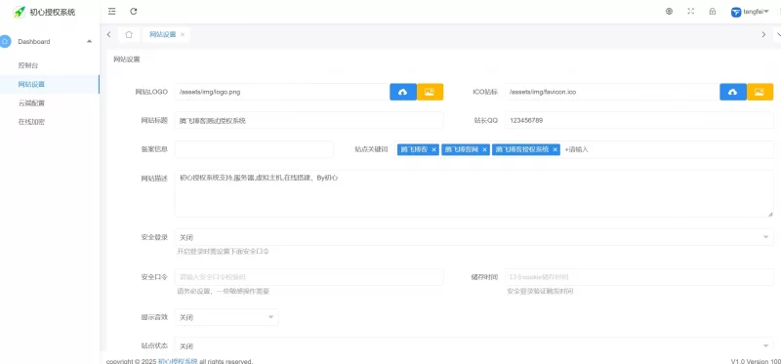
Task: Click the tengfei user avatar
Action: 736,13
